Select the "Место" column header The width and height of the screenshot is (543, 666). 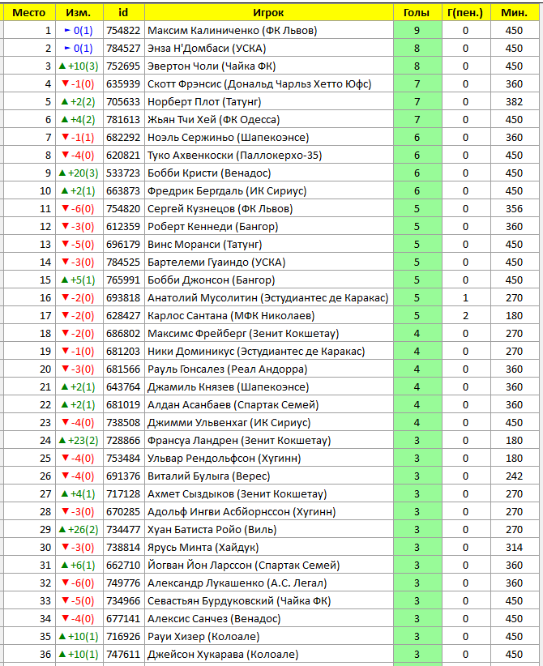click(x=29, y=13)
